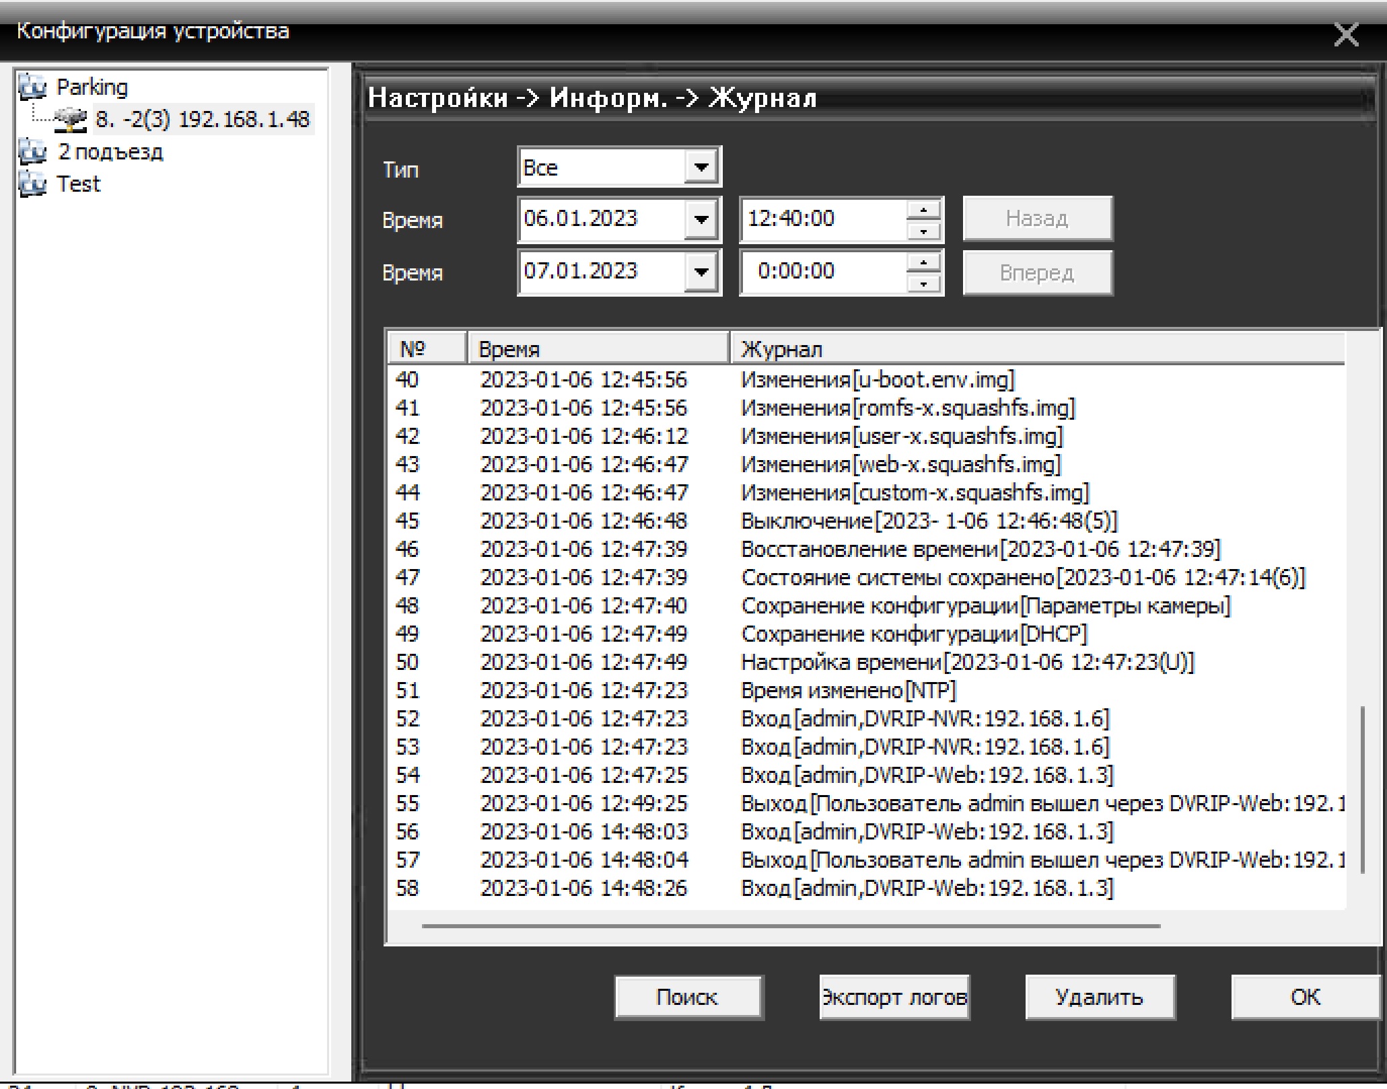Click the Test group folder icon
The width and height of the screenshot is (1387, 1089).
point(32,184)
